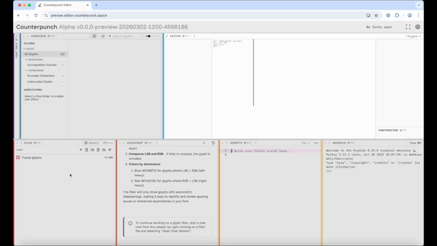
Task: Click the '1.6 MB' file size text
Action: coord(109,158)
